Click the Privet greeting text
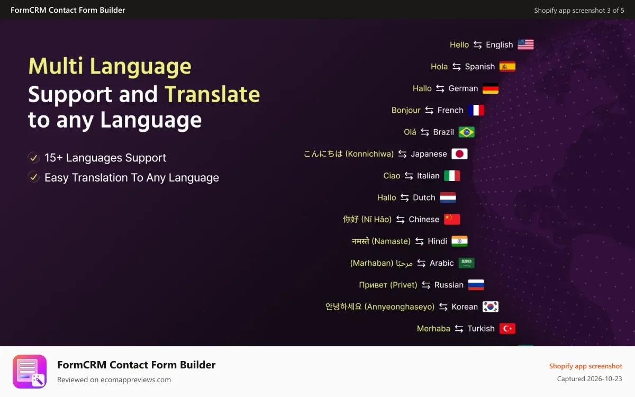 pyautogui.click(x=388, y=285)
